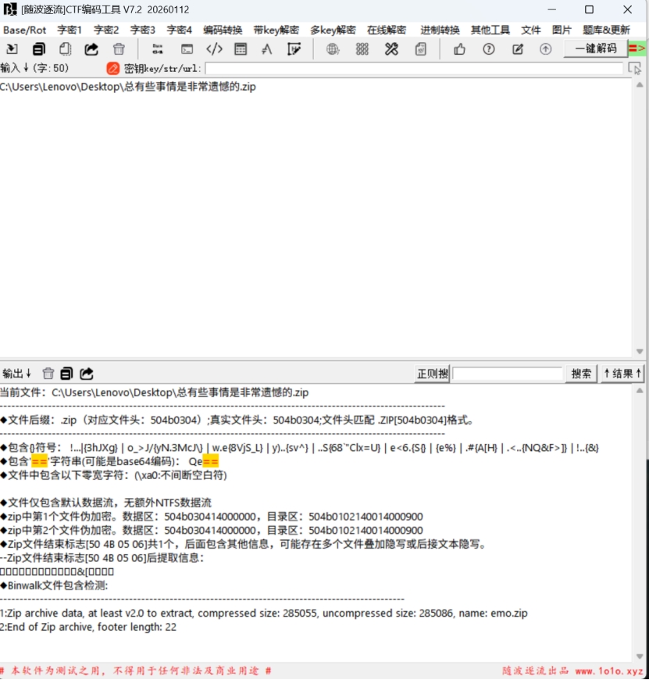Open the 进制转换 menu
The width and height of the screenshot is (649, 680).
[x=440, y=30]
